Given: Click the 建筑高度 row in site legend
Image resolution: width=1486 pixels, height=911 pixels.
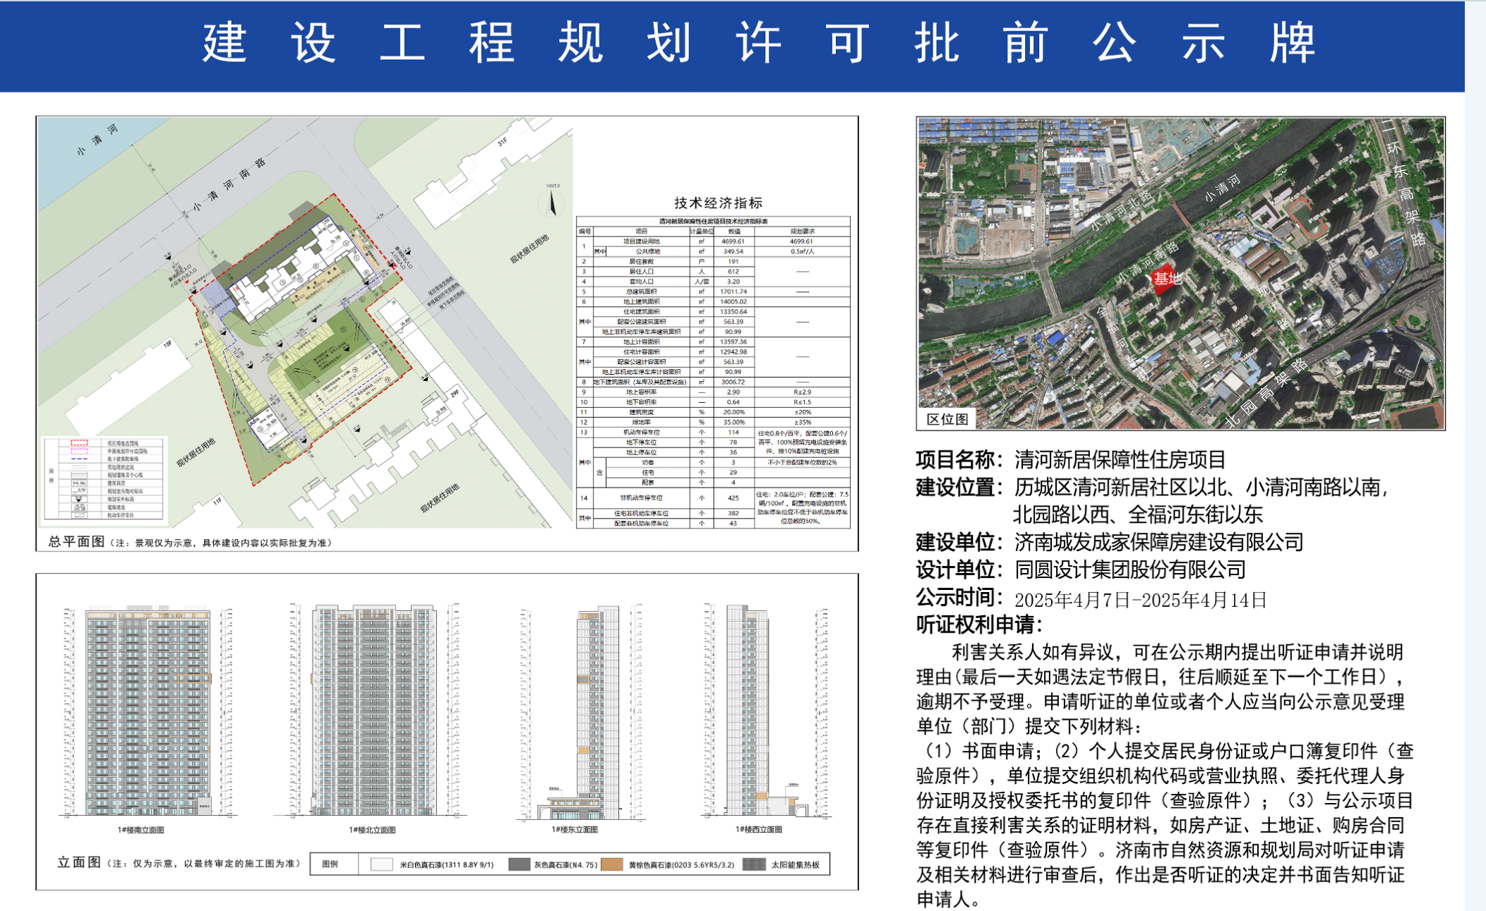Looking at the screenshot, I should 107,483.
